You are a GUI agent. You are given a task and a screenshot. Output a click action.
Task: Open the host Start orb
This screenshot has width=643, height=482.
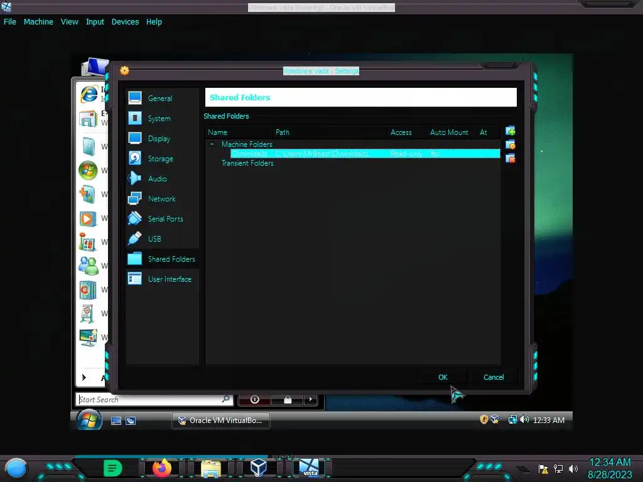click(16, 468)
